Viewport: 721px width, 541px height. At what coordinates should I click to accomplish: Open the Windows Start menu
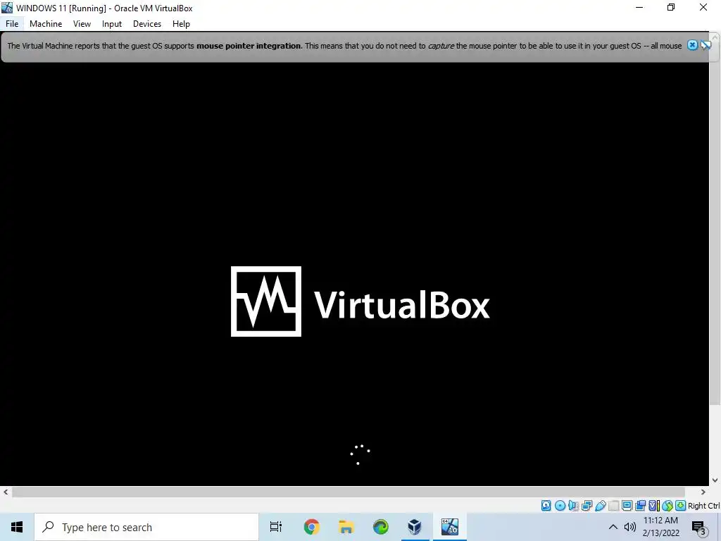tap(17, 527)
